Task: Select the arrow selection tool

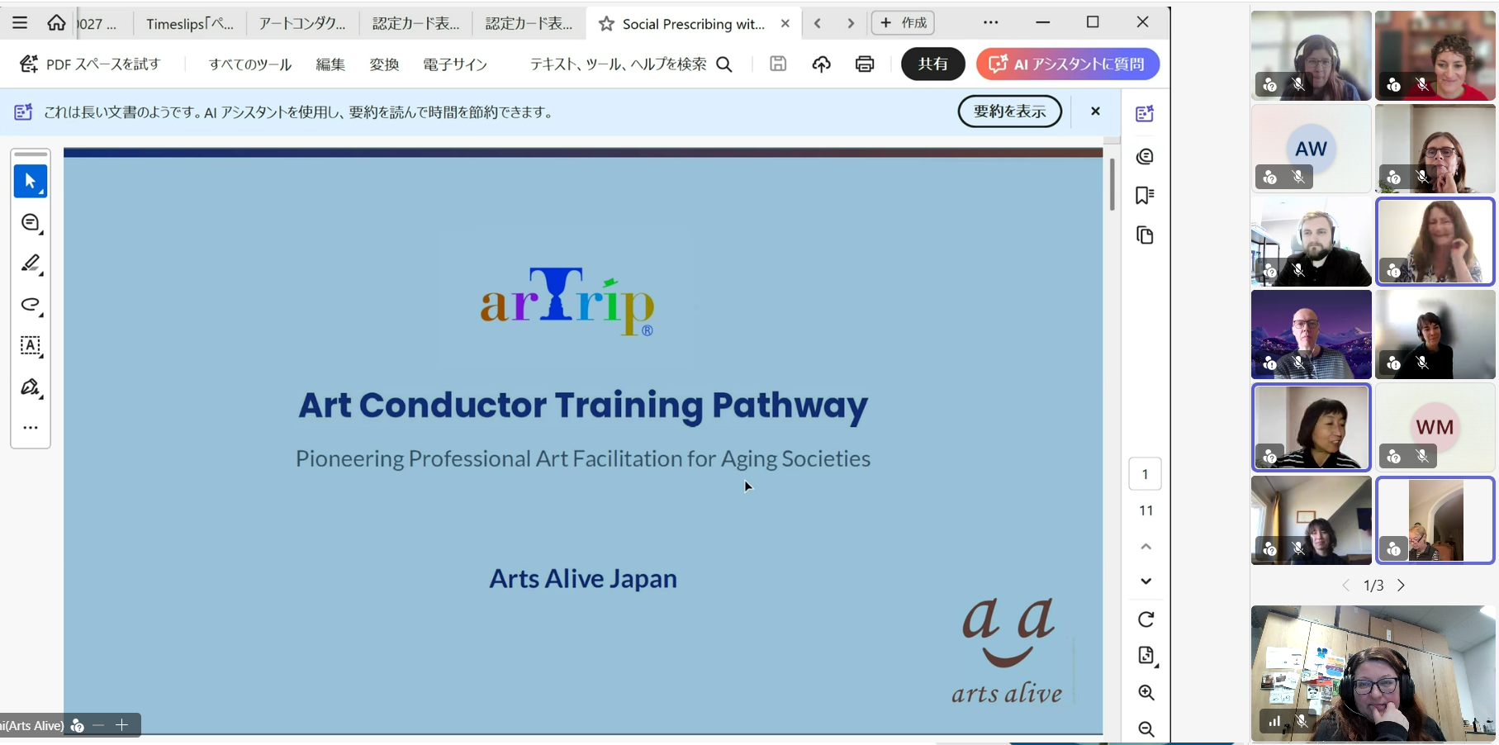Action: coord(31,181)
